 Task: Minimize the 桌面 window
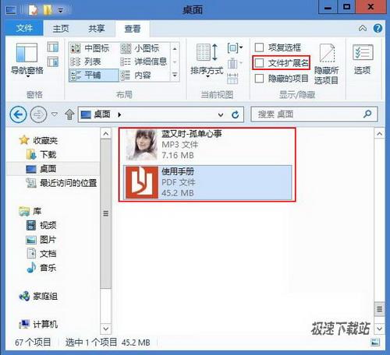[328, 7]
